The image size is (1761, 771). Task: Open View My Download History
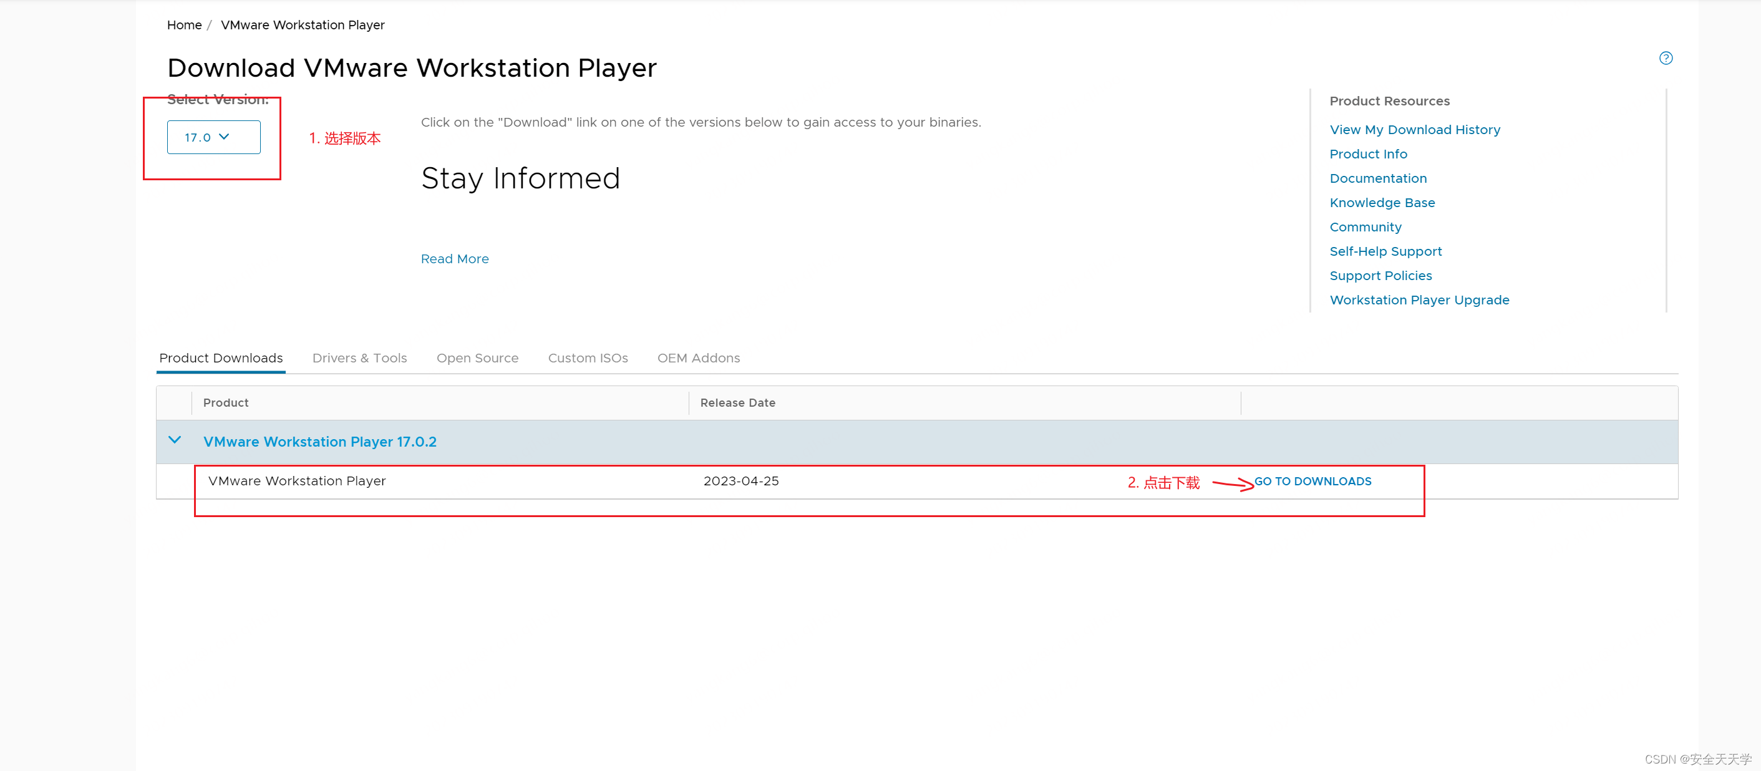point(1414,130)
